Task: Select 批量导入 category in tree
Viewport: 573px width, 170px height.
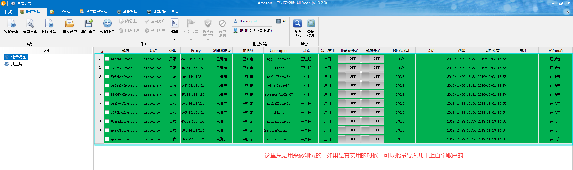Action: point(16,64)
